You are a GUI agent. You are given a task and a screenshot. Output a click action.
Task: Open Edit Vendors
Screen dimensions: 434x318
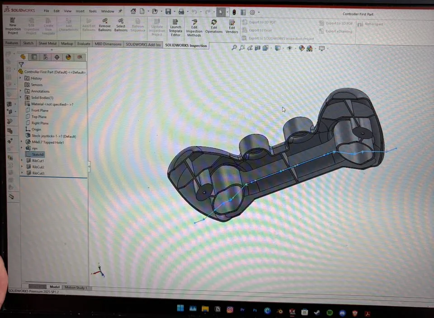pos(231,27)
